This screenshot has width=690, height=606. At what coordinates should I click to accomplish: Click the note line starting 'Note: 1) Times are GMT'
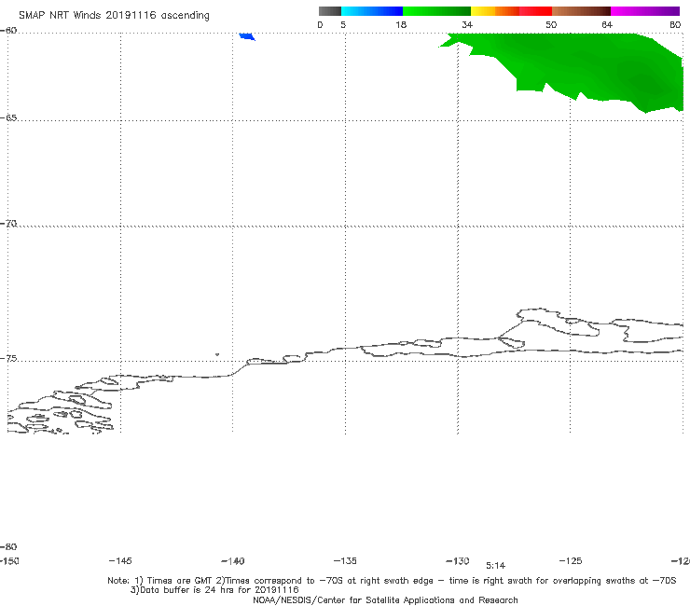pyautogui.click(x=392, y=581)
